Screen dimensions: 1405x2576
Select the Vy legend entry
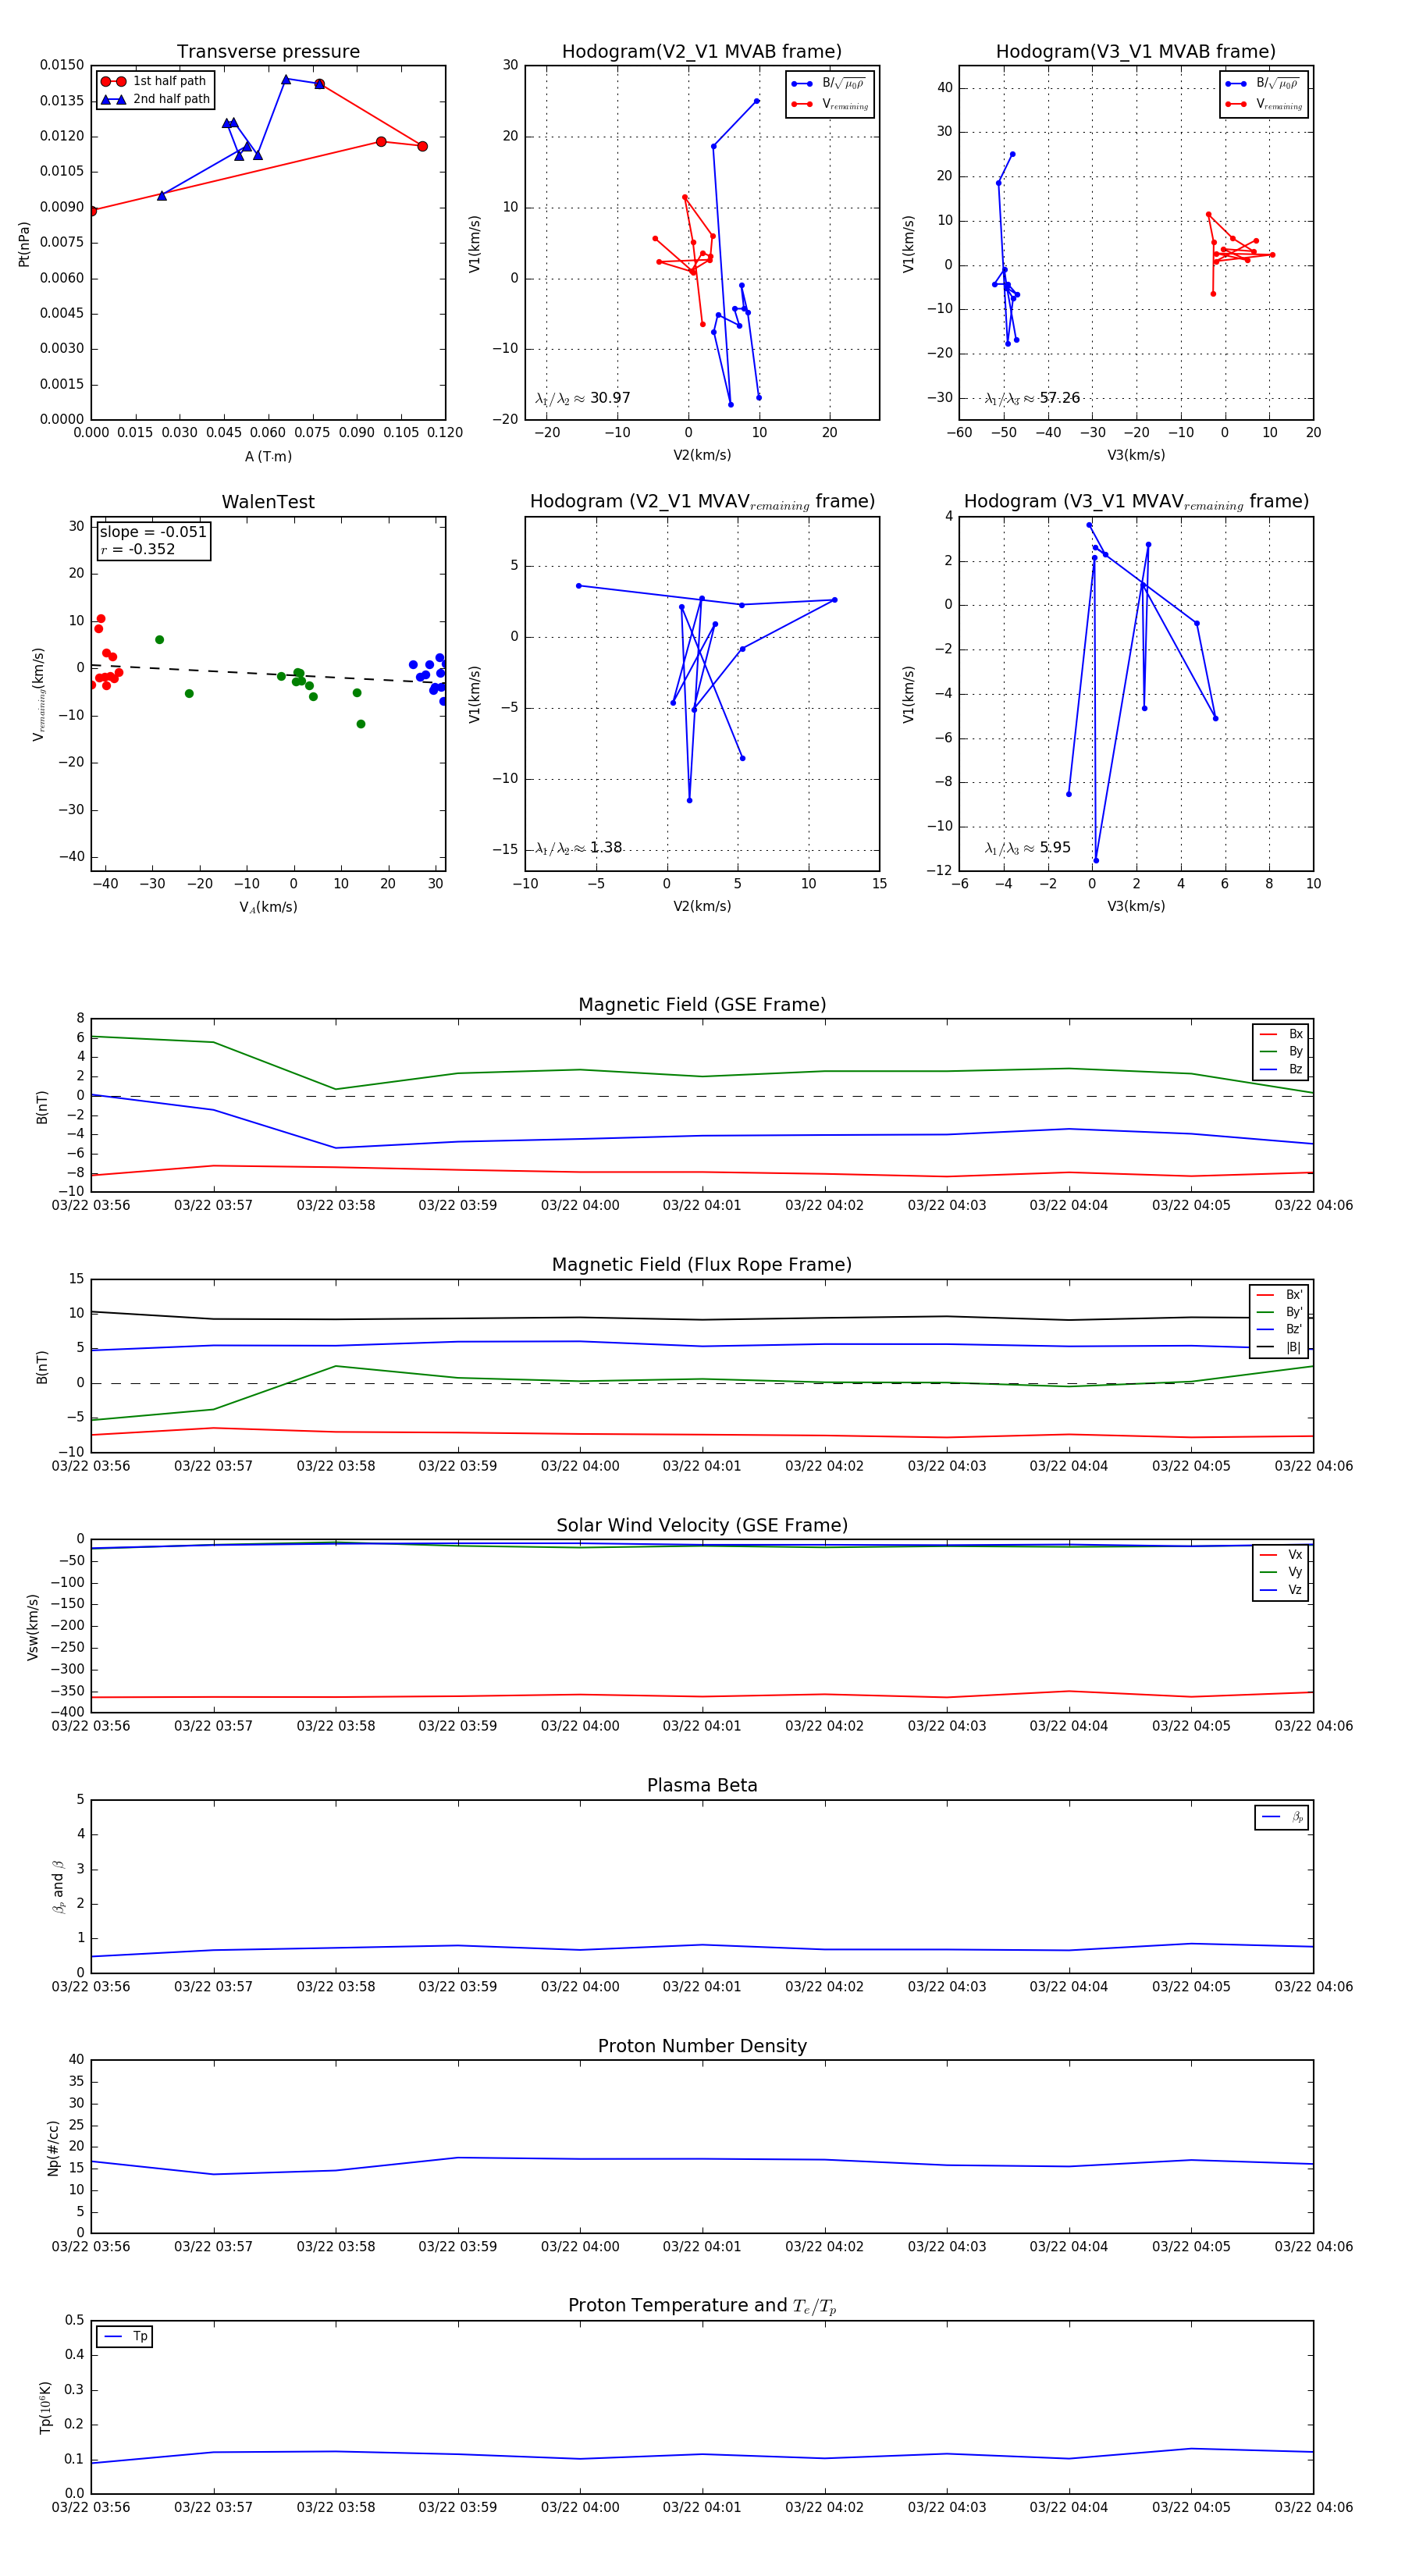pos(1281,1573)
